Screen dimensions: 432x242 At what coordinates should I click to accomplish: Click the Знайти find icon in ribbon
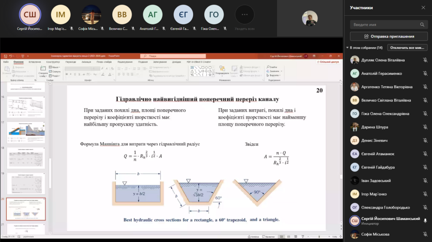268,67
